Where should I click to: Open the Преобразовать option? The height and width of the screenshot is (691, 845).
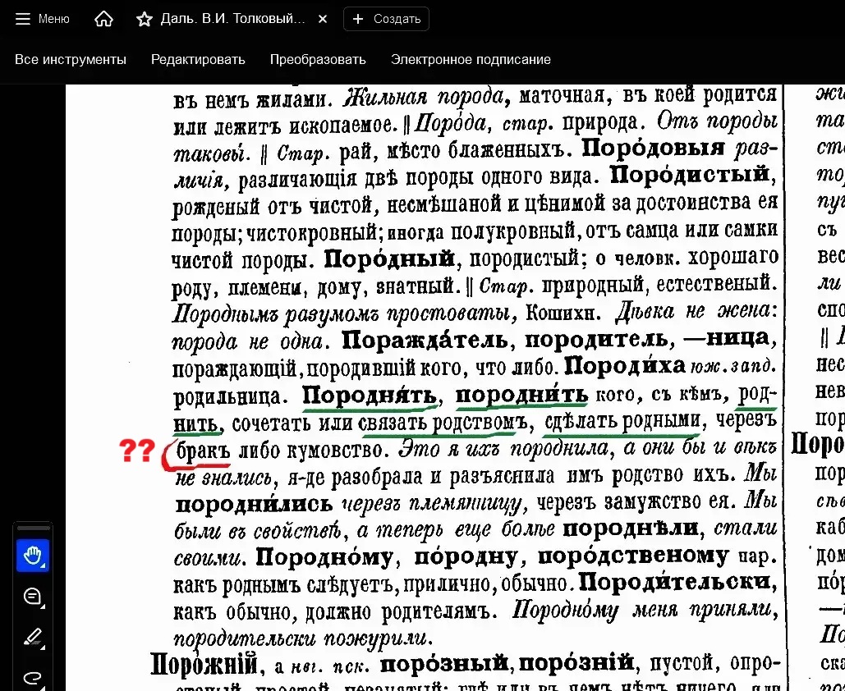318,59
